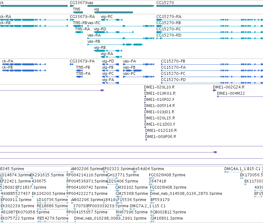Image resolution: width=263 pixels, height=223 pixels.
Task: Click the teal vig gene bar
Action: [x=113, y=12]
